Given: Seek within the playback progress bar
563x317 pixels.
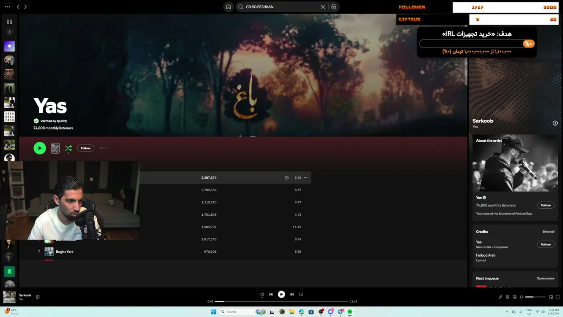Looking at the screenshot, I should click(281, 302).
